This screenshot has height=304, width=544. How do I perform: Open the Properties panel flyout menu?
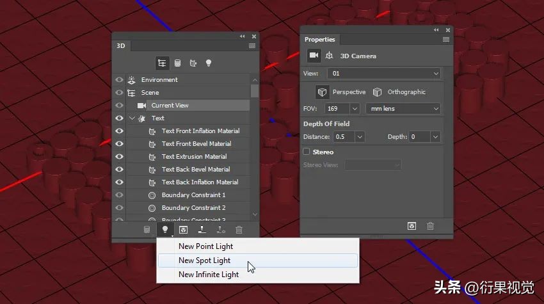pos(446,40)
